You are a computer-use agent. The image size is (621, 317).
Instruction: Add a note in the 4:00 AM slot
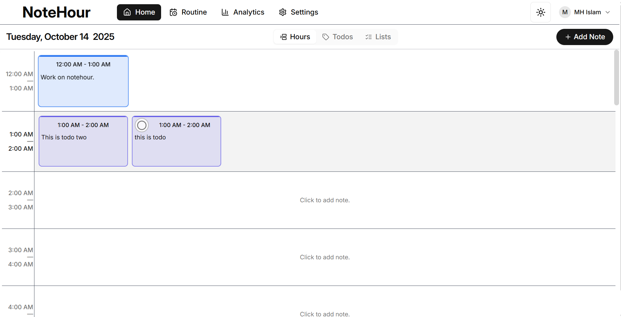(325, 301)
